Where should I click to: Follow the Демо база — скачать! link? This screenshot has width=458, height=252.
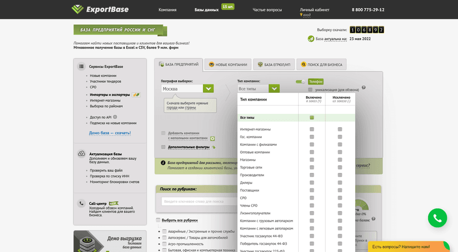110,133
